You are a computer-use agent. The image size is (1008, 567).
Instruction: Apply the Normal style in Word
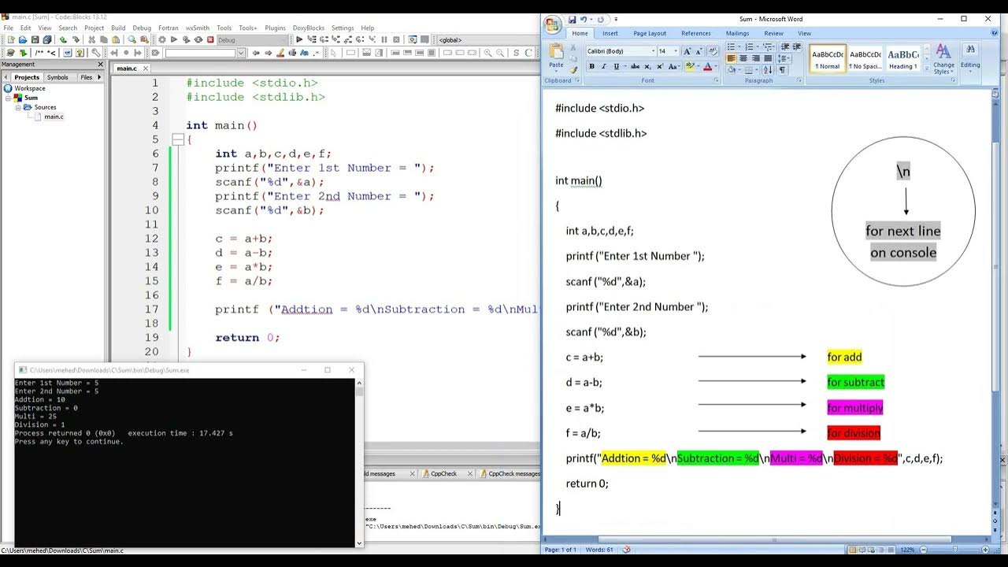[x=828, y=58]
